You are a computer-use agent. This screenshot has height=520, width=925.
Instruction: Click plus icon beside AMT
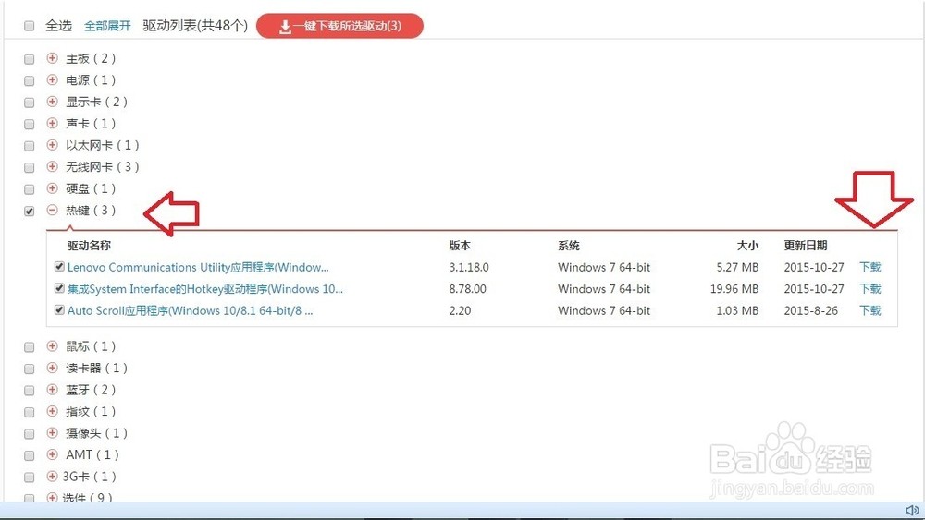(53, 454)
